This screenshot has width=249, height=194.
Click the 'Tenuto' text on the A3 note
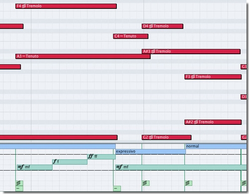point(32,56)
